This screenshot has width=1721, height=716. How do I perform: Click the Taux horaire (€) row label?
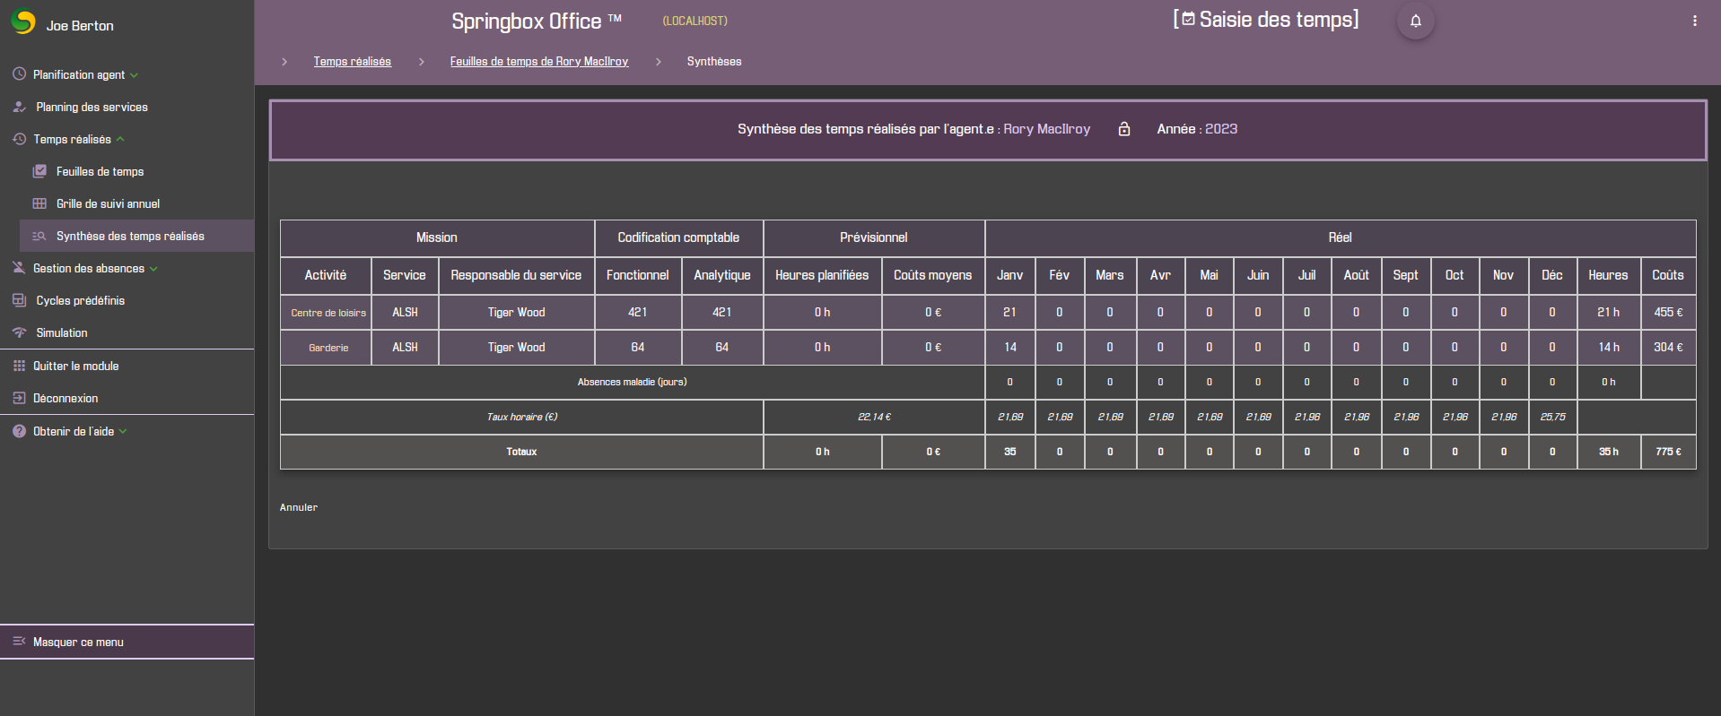521,417
